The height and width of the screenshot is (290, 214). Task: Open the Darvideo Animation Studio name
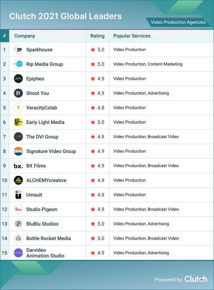pyautogui.click(x=45, y=253)
